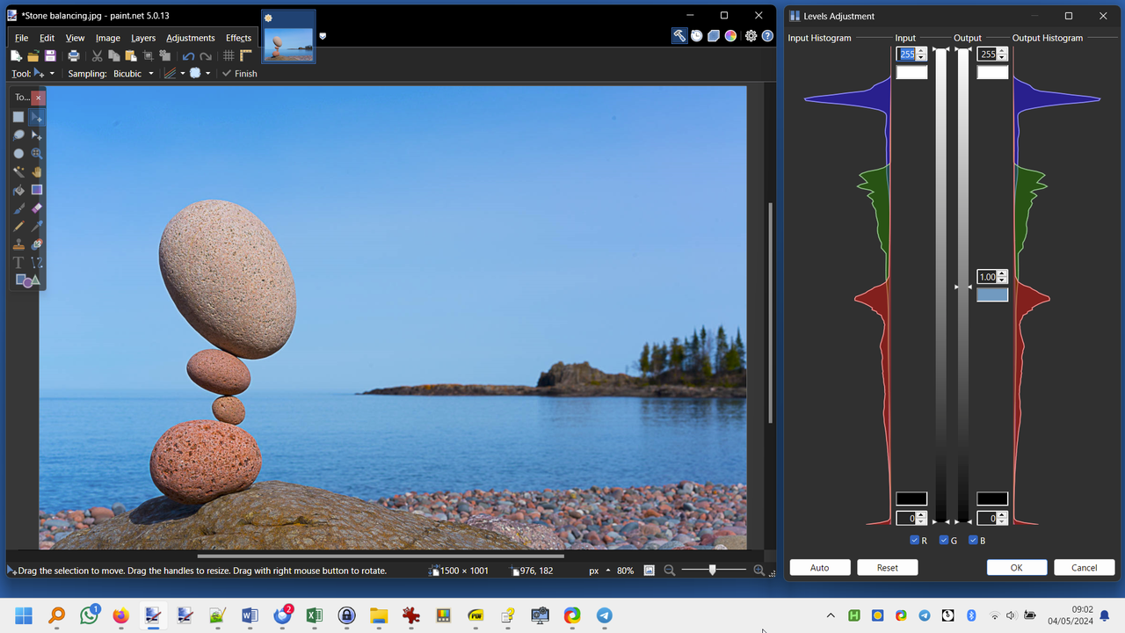The width and height of the screenshot is (1125, 633).
Task: Click the Crop to Selection toolbar icon
Action: pyautogui.click(x=149, y=55)
